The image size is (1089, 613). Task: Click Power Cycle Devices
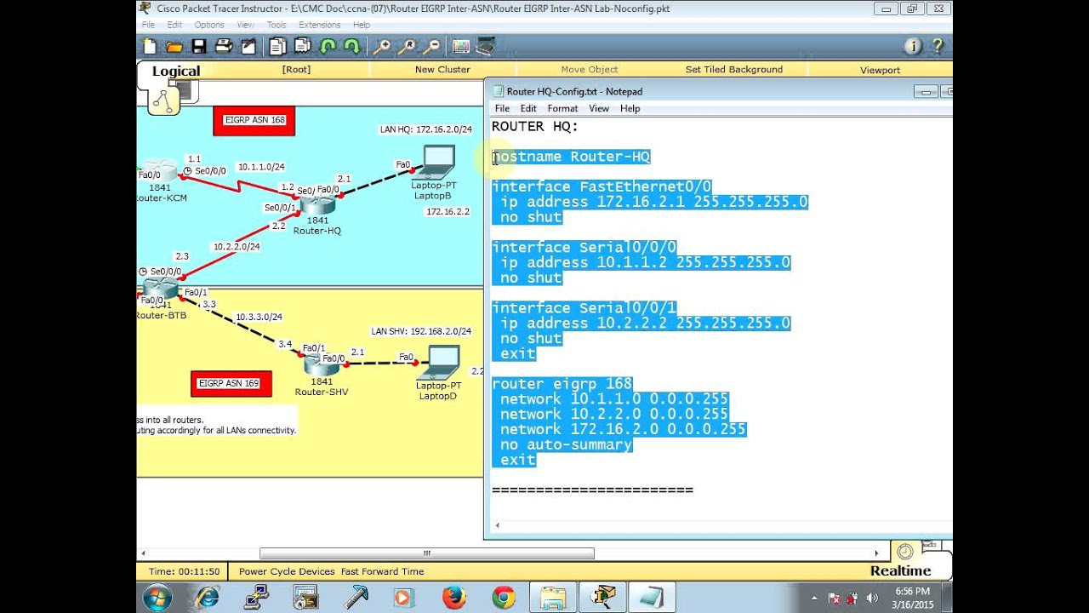pyautogui.click(x=287, y=571)
